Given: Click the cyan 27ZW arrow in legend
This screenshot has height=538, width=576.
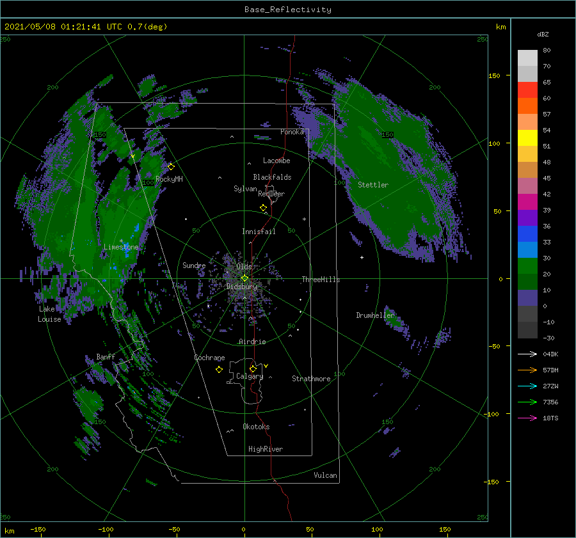Looking at the screenshot, I should tap(527, 386).
